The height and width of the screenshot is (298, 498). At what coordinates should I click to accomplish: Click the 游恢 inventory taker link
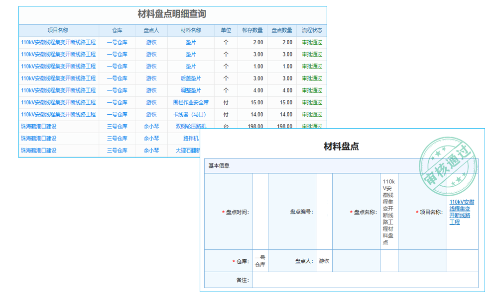[151, 43]
